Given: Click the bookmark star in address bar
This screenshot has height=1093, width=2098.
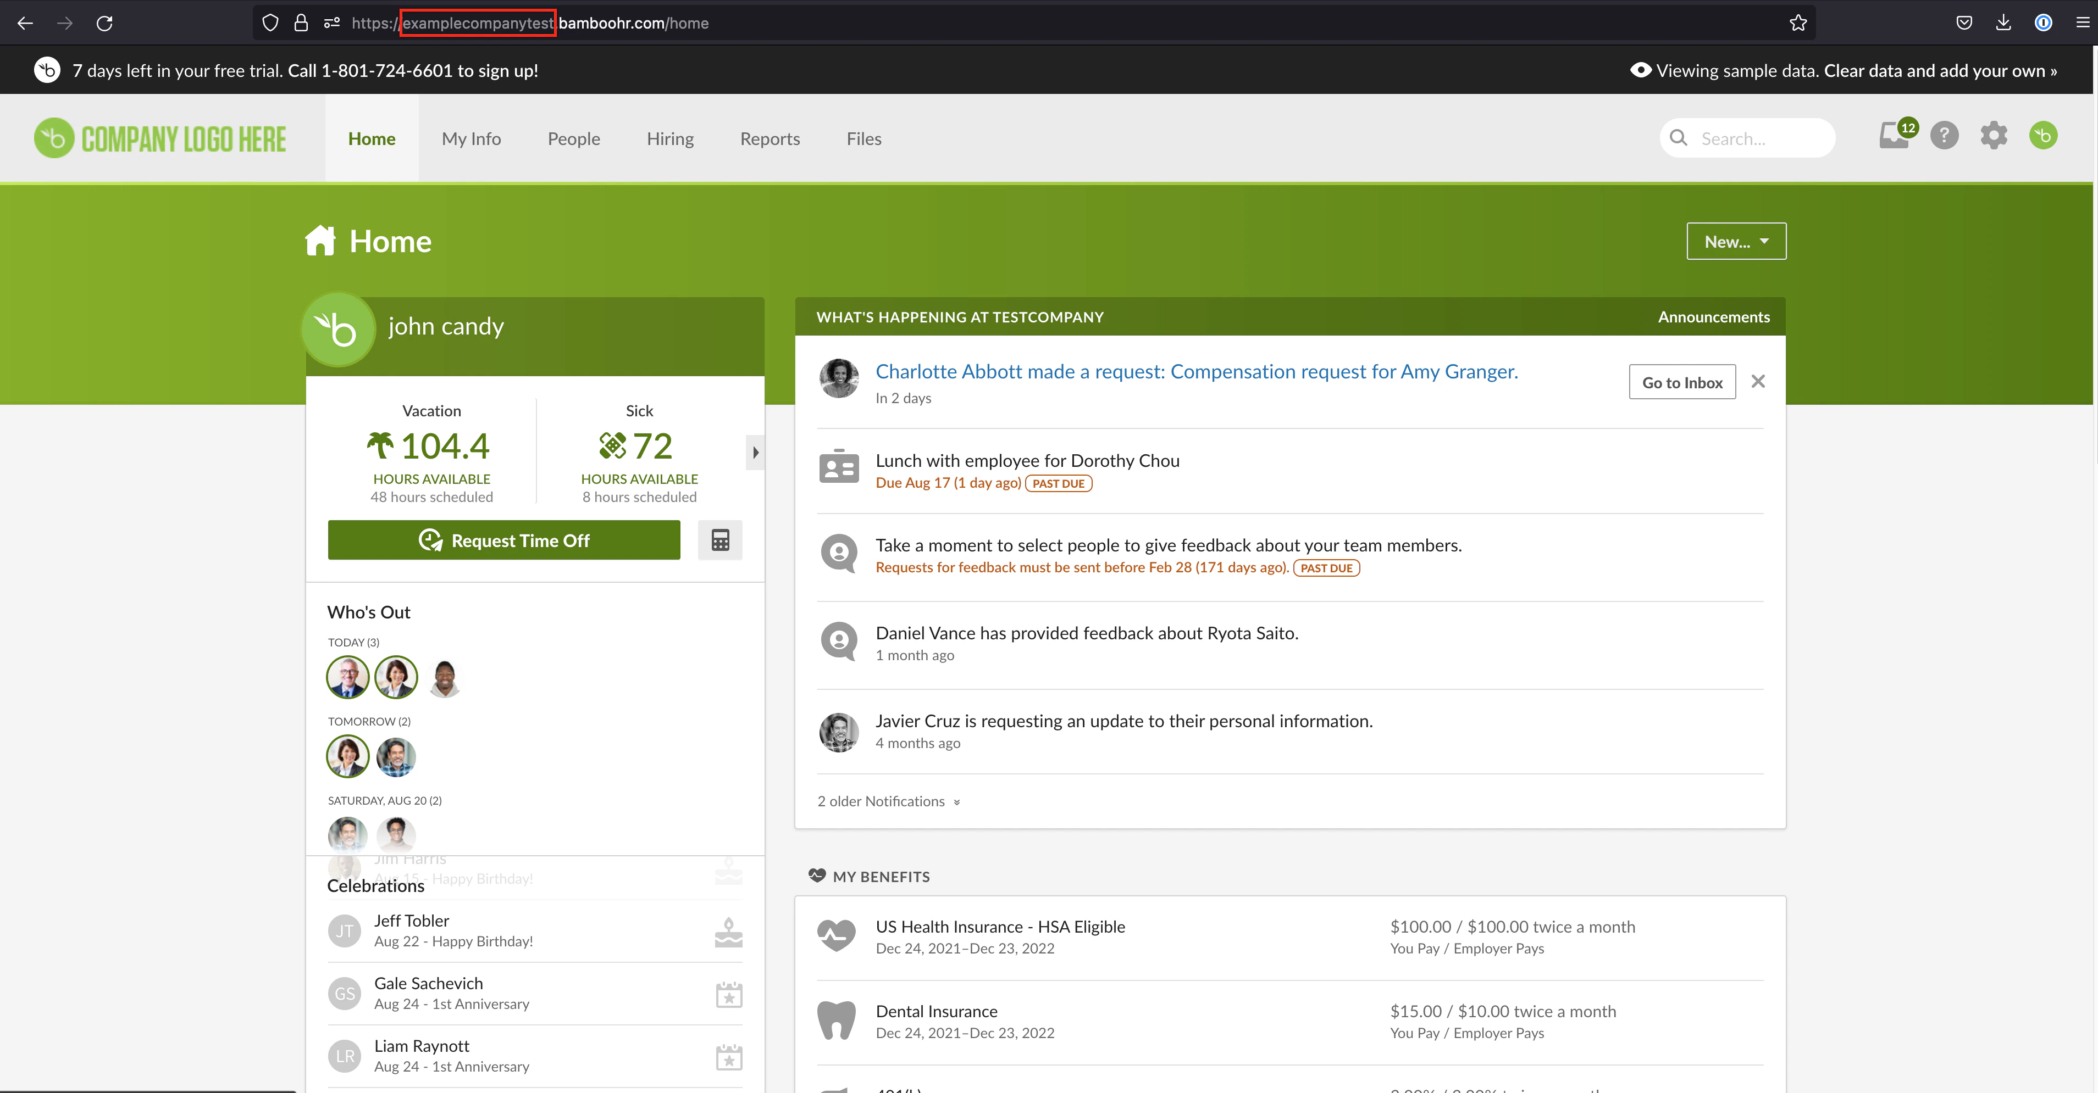Looking at the screenshot, I should [1799, 22].
